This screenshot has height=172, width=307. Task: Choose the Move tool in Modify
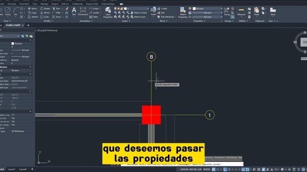tap(32, 9)
